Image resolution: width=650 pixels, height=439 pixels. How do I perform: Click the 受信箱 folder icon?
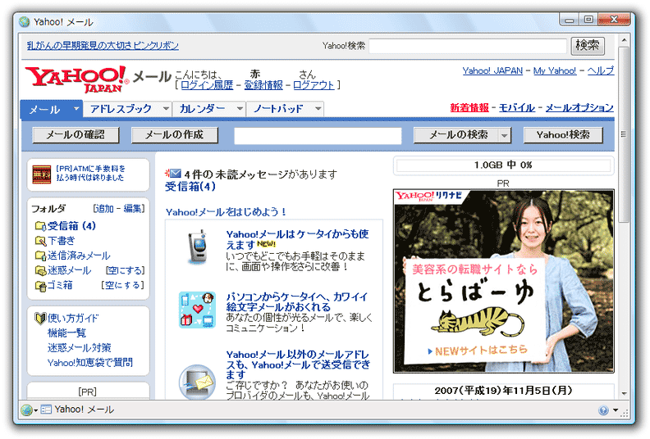pyautogui.click(x=40, y=226)
